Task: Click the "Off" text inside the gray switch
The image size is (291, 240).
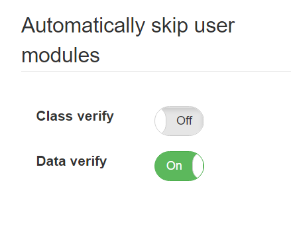Action: tap(184, 121)
